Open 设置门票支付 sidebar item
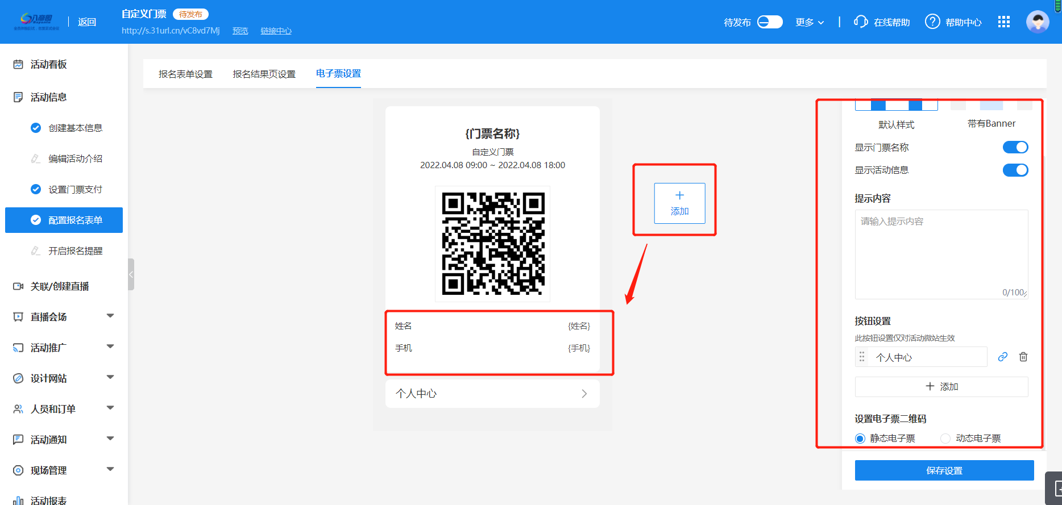 tap(76, 189)
